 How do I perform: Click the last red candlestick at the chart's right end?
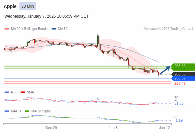click(158, 73)
